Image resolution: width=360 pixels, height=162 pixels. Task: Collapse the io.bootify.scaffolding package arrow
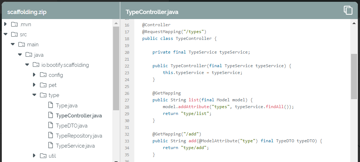point(27,65)
